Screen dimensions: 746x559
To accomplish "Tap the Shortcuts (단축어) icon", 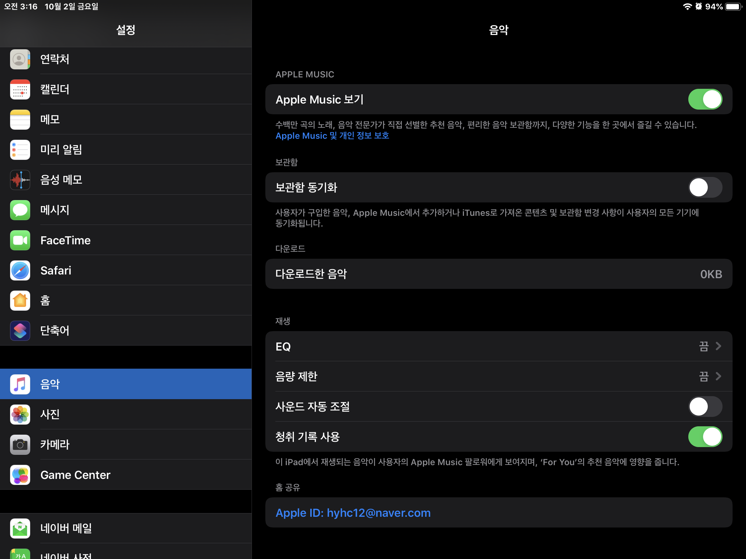I will pos(20,330).
